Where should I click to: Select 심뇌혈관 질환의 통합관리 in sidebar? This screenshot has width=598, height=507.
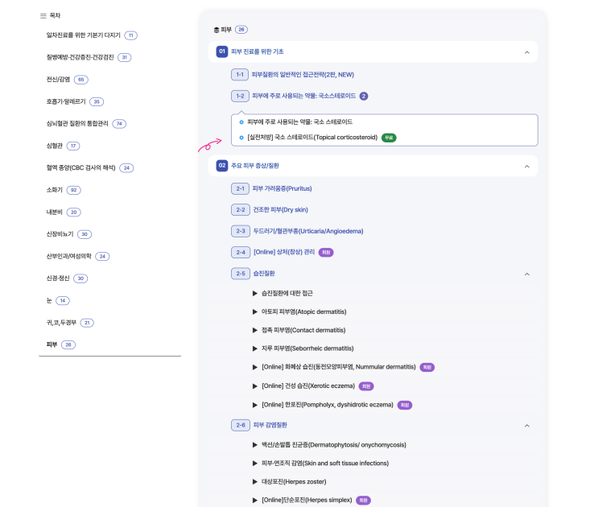(77, 123)
